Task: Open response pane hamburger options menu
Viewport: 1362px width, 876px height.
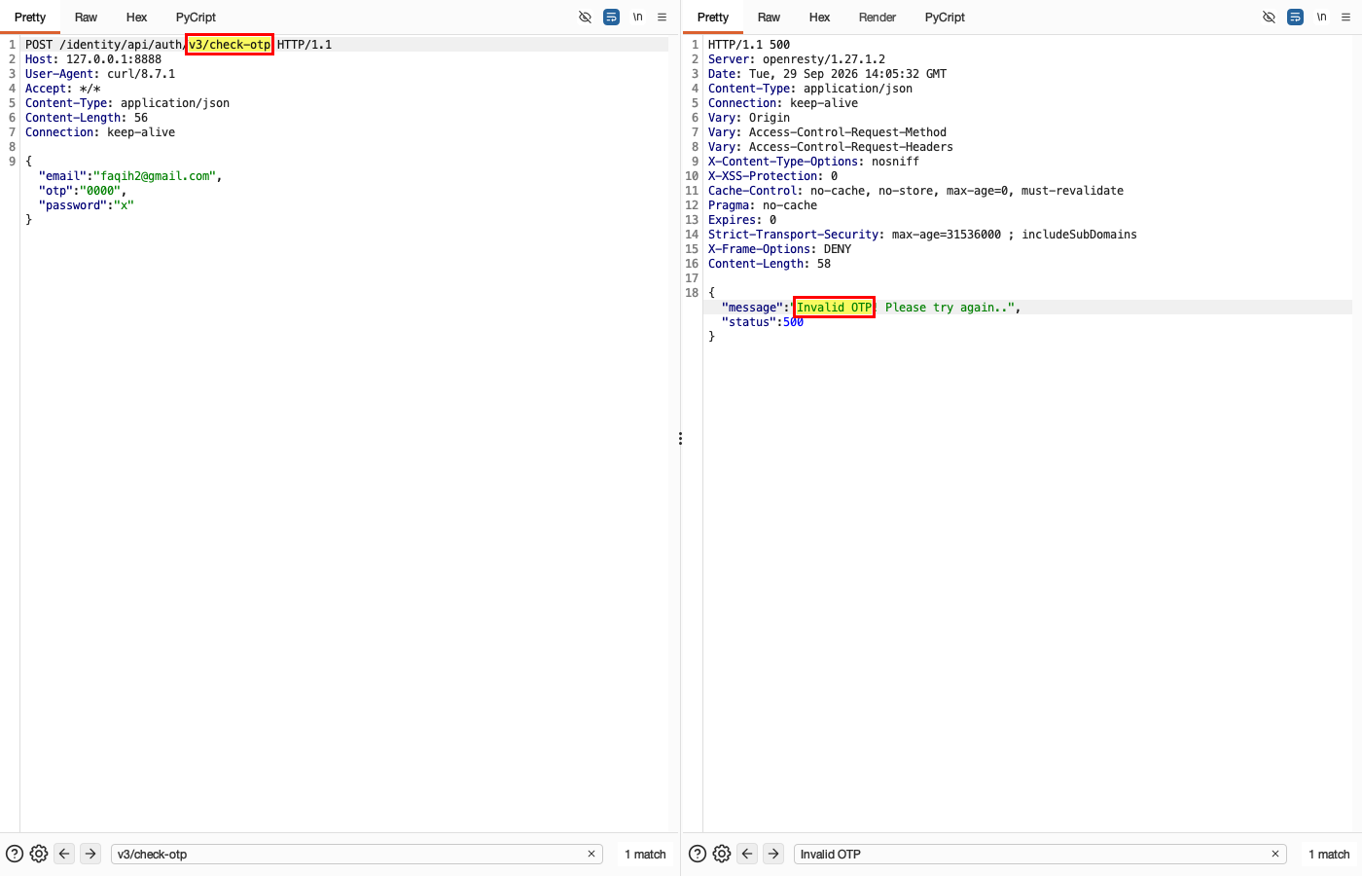Action: (1346, 17)
